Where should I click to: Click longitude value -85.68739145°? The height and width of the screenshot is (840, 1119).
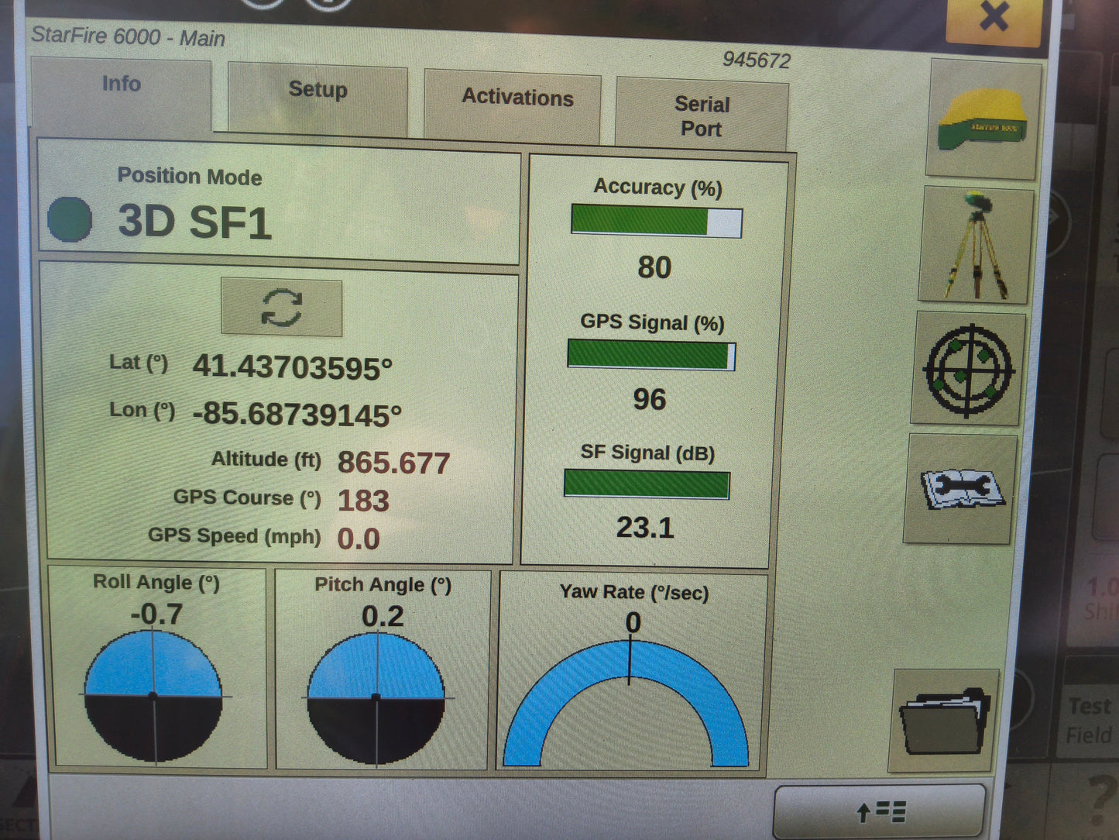(297, 415)
